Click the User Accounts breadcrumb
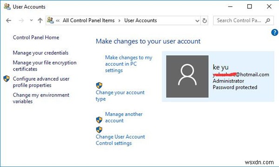The height and width of the screenshot is (167, 279). (140, 20)
